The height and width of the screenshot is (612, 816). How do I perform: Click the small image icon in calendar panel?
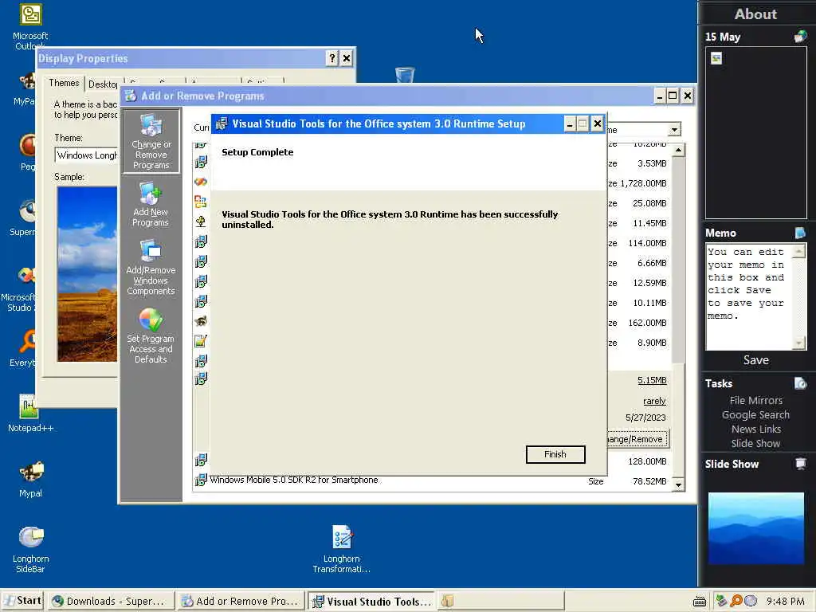716,58
